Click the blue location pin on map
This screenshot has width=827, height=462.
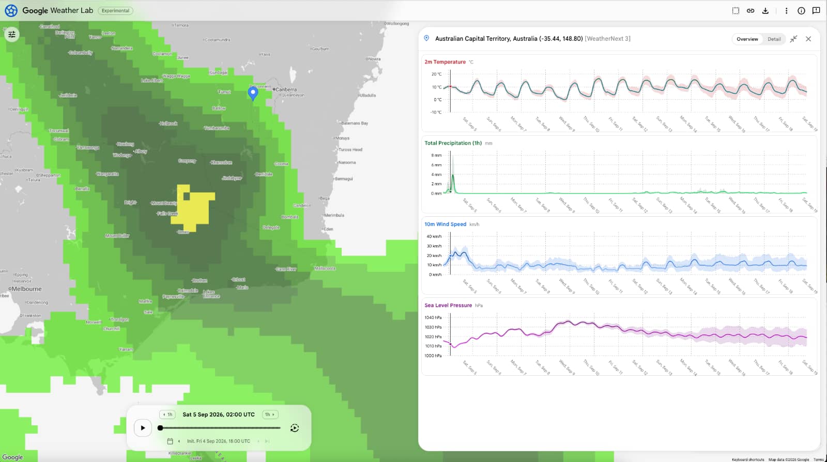pos(253,93)
